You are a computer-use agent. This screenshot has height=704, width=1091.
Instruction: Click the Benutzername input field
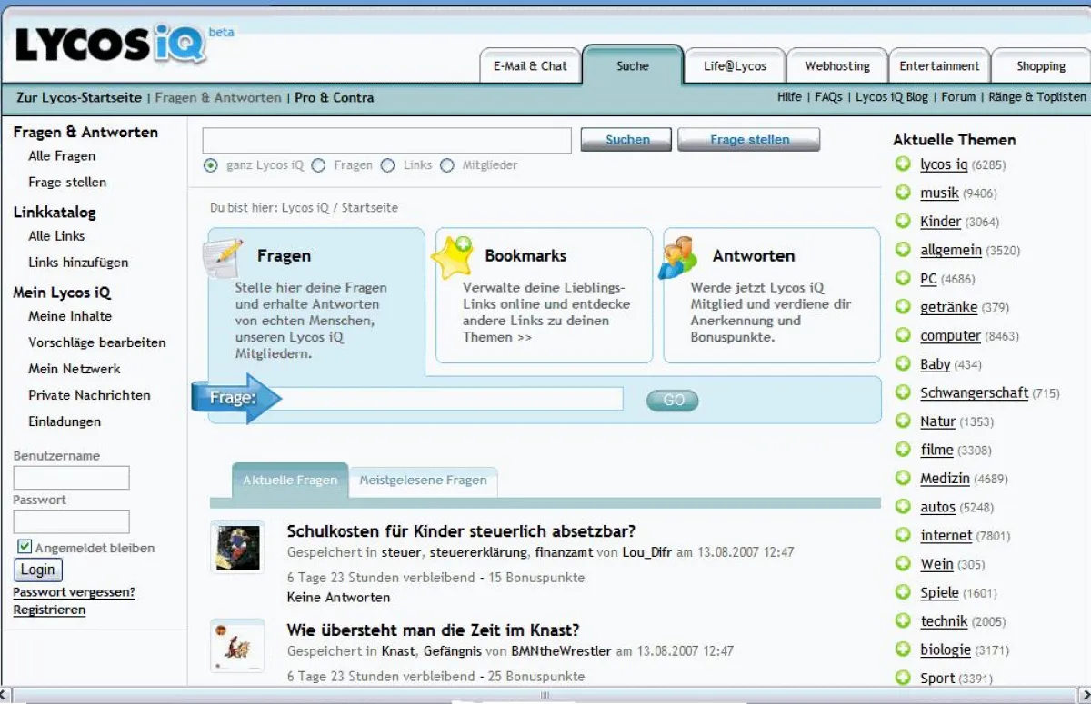pyautogui.click(x=71, y=478)
